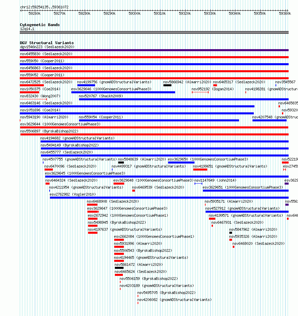Click nsv6465317 (Sedlazeck2020) label

239,82
